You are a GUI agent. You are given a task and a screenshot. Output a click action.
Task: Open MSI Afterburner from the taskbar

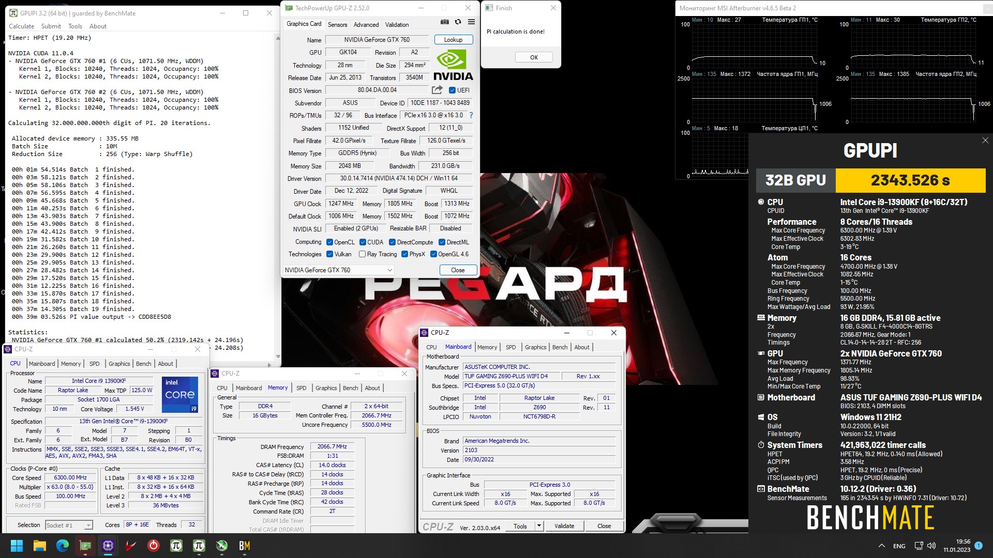[131, 546]
